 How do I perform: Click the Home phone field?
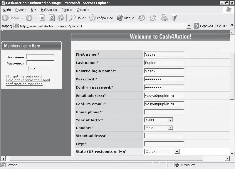[x=164, y=112]
